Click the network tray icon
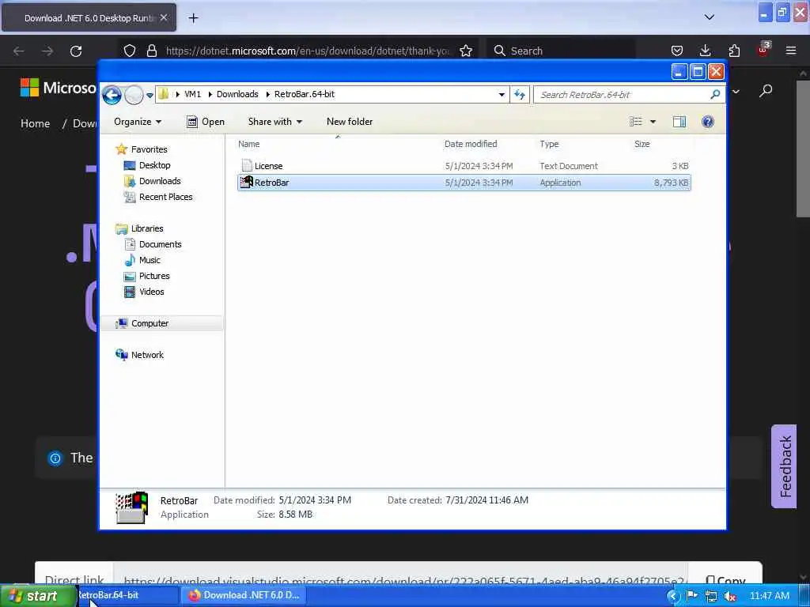Viewport: 810px width, 607px height. click(711, 596)
